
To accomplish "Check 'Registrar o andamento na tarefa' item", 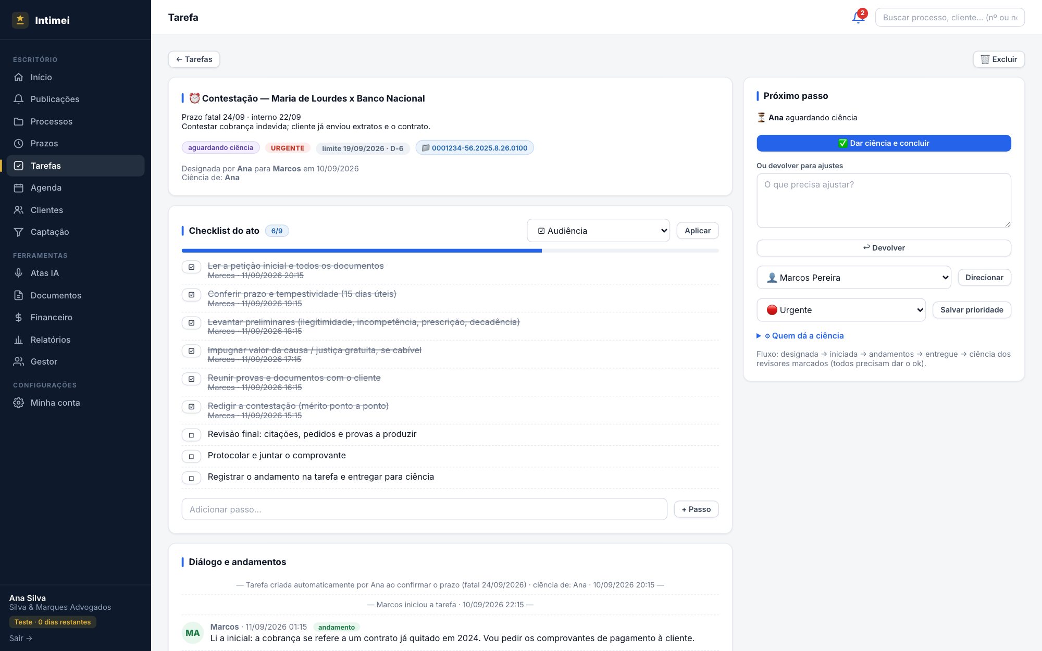I will (191, 478).
